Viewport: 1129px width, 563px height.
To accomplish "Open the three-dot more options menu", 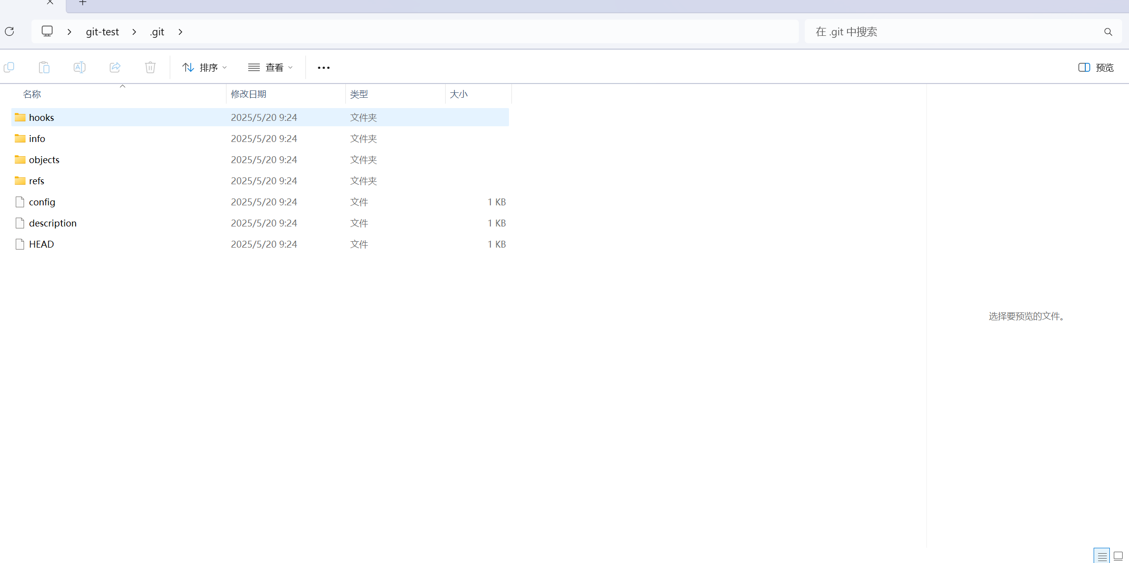I will coord(323,68).
